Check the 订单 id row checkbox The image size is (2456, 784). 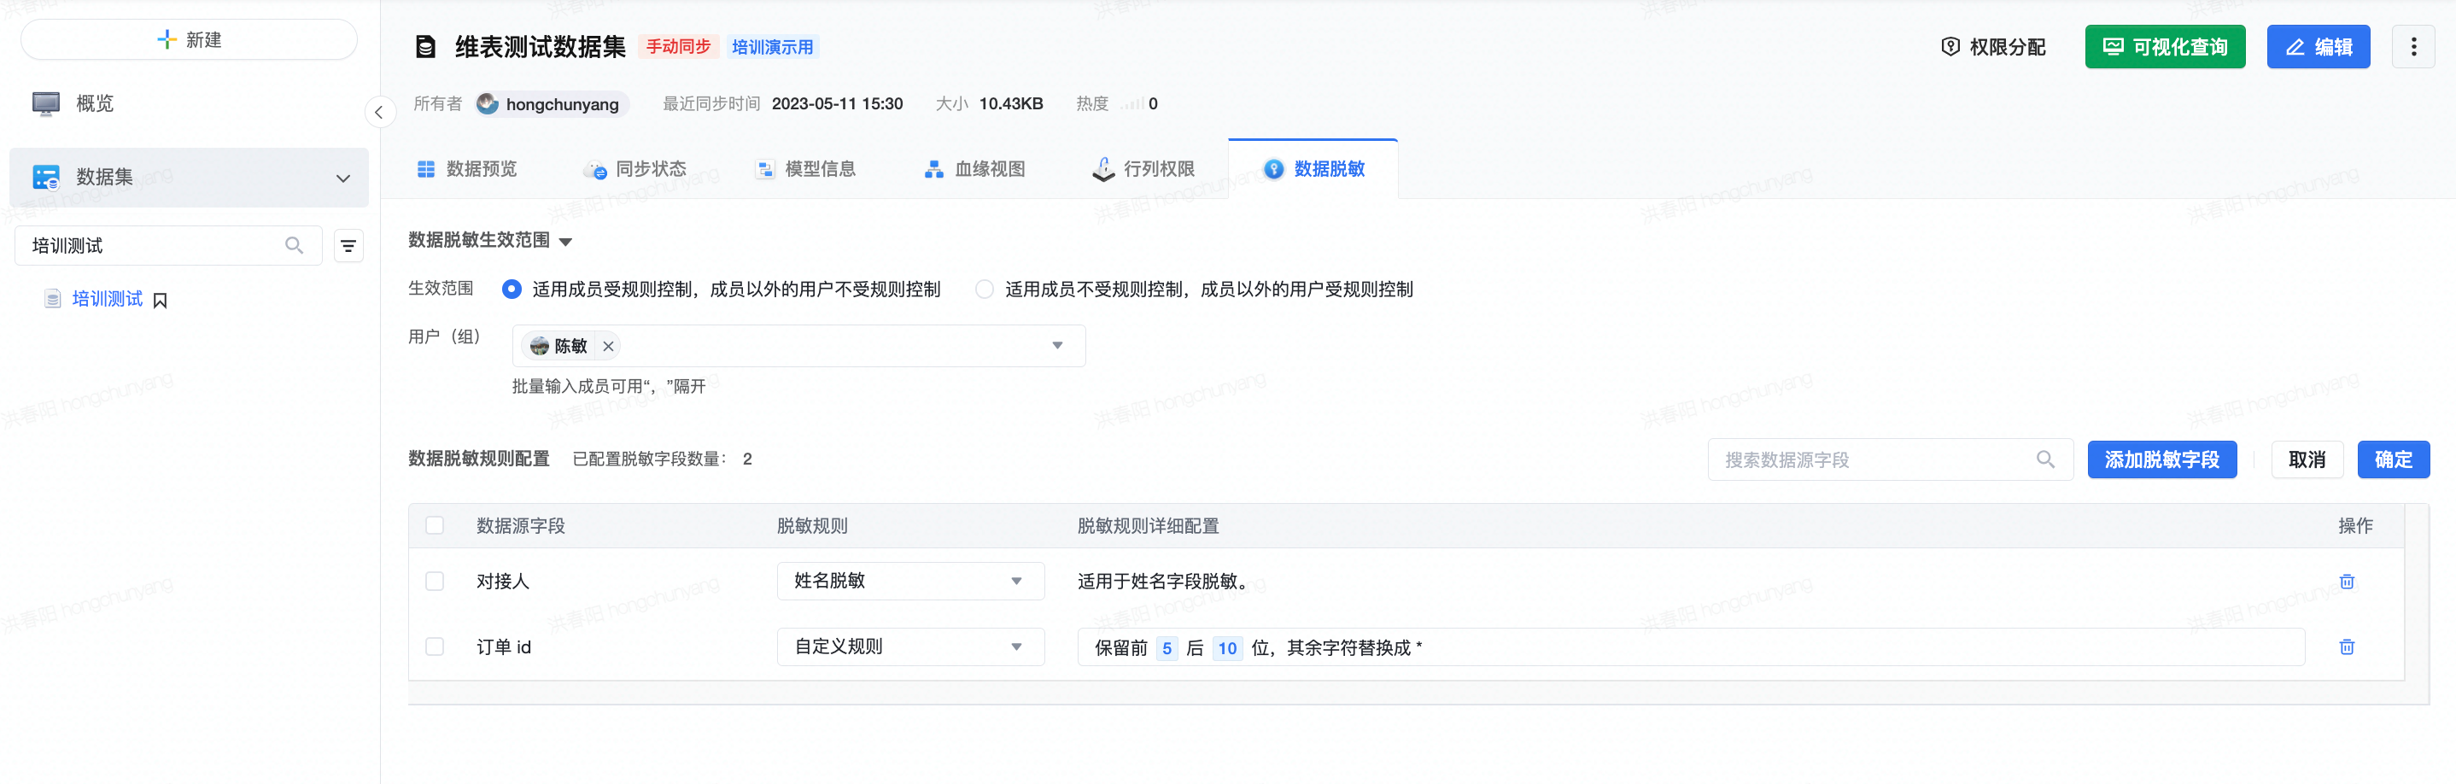[435, 647]
